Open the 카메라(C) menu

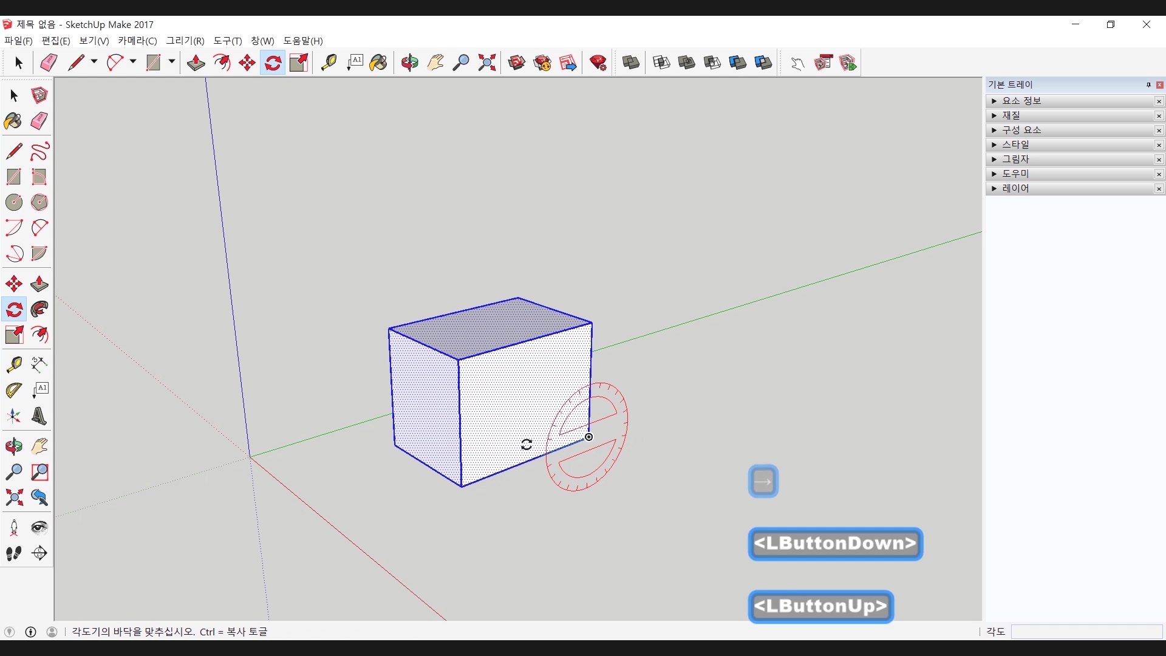pos(137,41)
